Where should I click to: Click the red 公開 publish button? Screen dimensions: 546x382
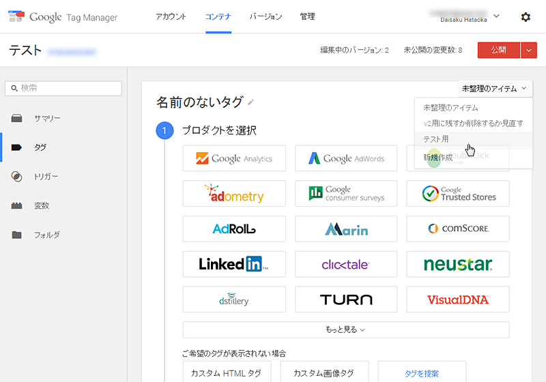[499, 50]
